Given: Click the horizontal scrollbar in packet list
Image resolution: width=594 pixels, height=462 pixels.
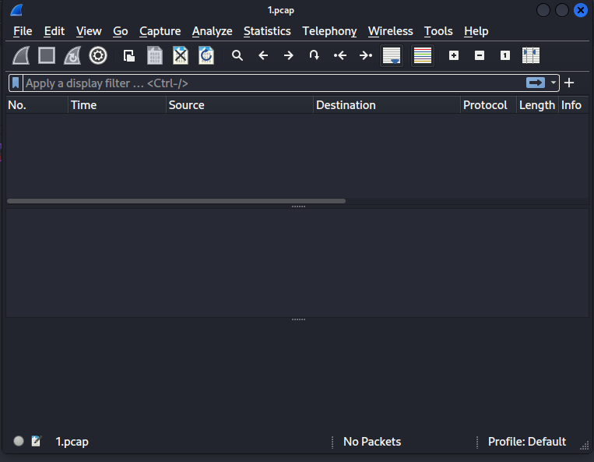Looking at the screenshot, I should tap(176, 201).
